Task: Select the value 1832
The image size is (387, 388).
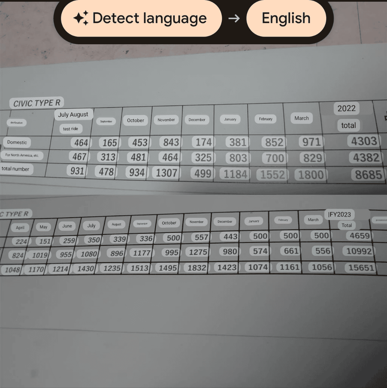Action: coord(197,268)
